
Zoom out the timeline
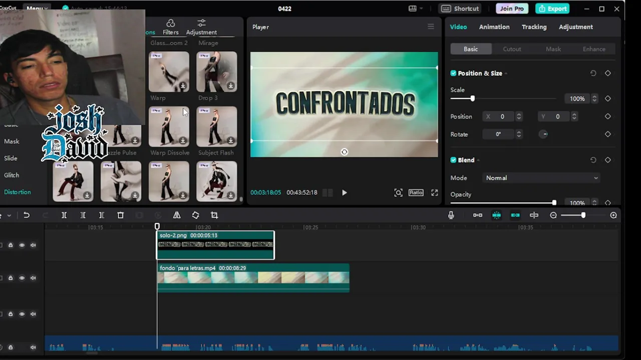click(553, 215)
